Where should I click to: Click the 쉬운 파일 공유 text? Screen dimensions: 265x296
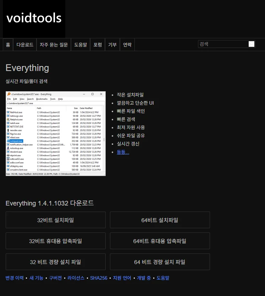[x=131, y=136]
